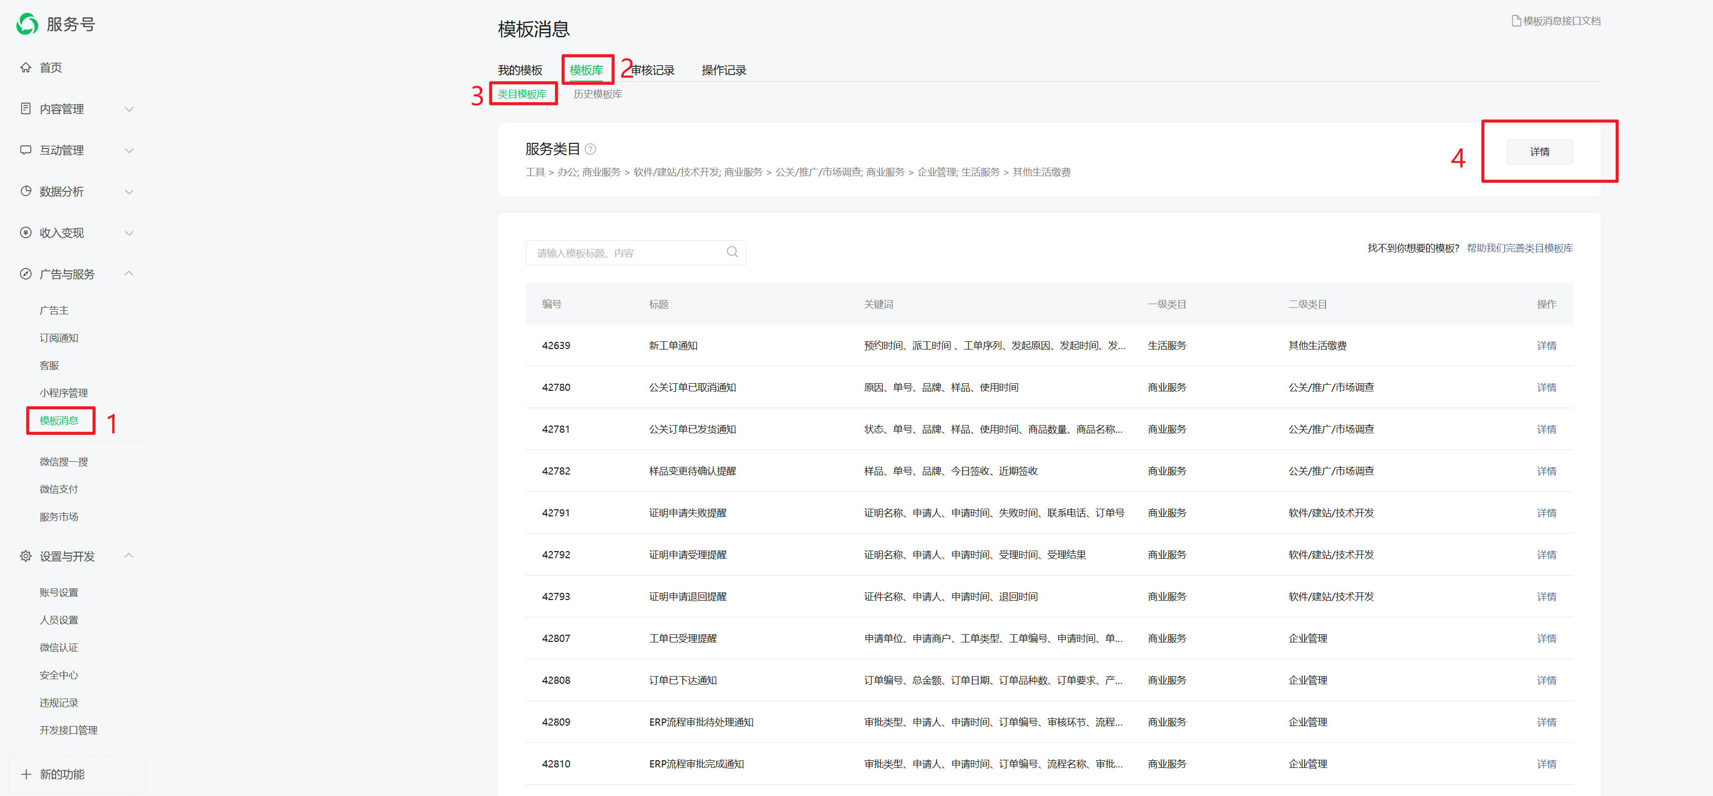Click the search magnifier icon
The image size is (1713, 796).
pyautogui.click(x=732, y=252)
